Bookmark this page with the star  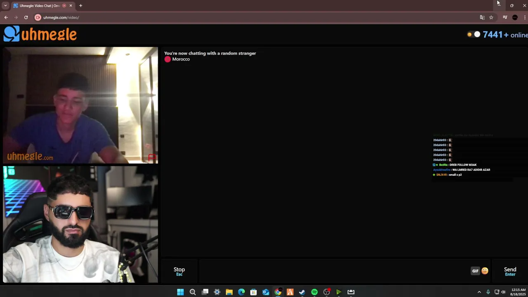click(x=491, y=17)
